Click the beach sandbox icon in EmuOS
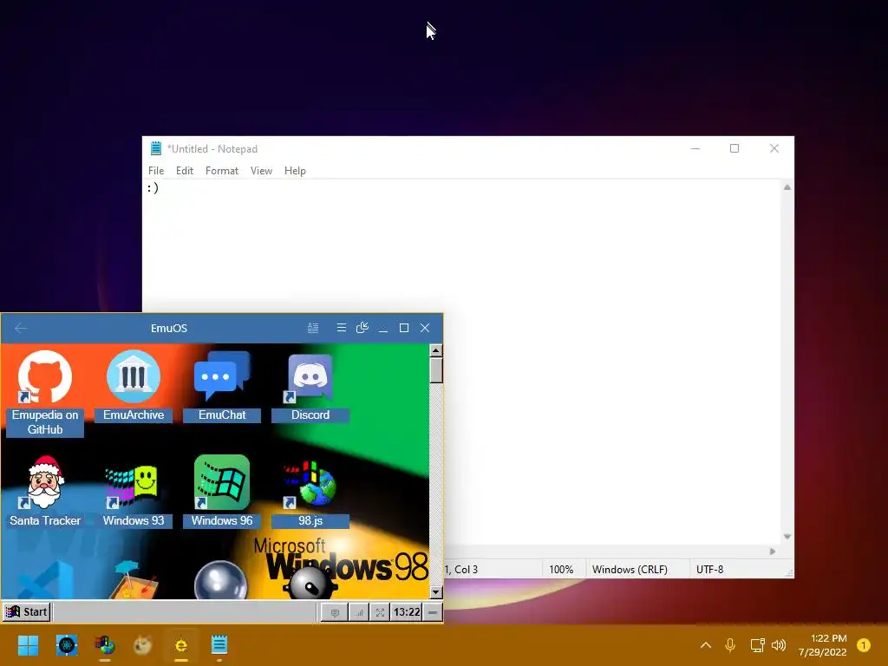Screen dimensions: 888x666 tap(133, 579)
